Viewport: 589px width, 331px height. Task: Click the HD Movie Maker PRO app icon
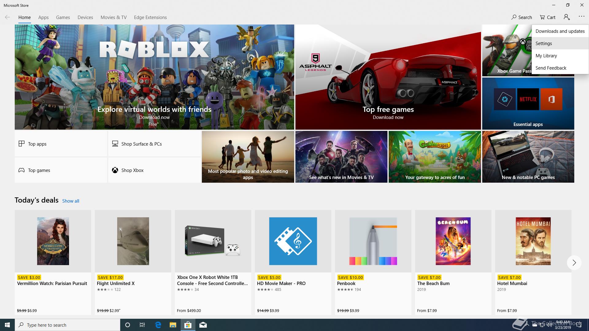tap(293, 241)
